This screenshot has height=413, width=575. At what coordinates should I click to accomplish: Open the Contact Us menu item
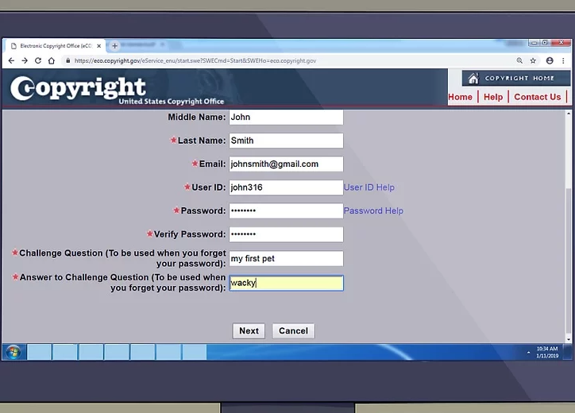pos(537,97)
